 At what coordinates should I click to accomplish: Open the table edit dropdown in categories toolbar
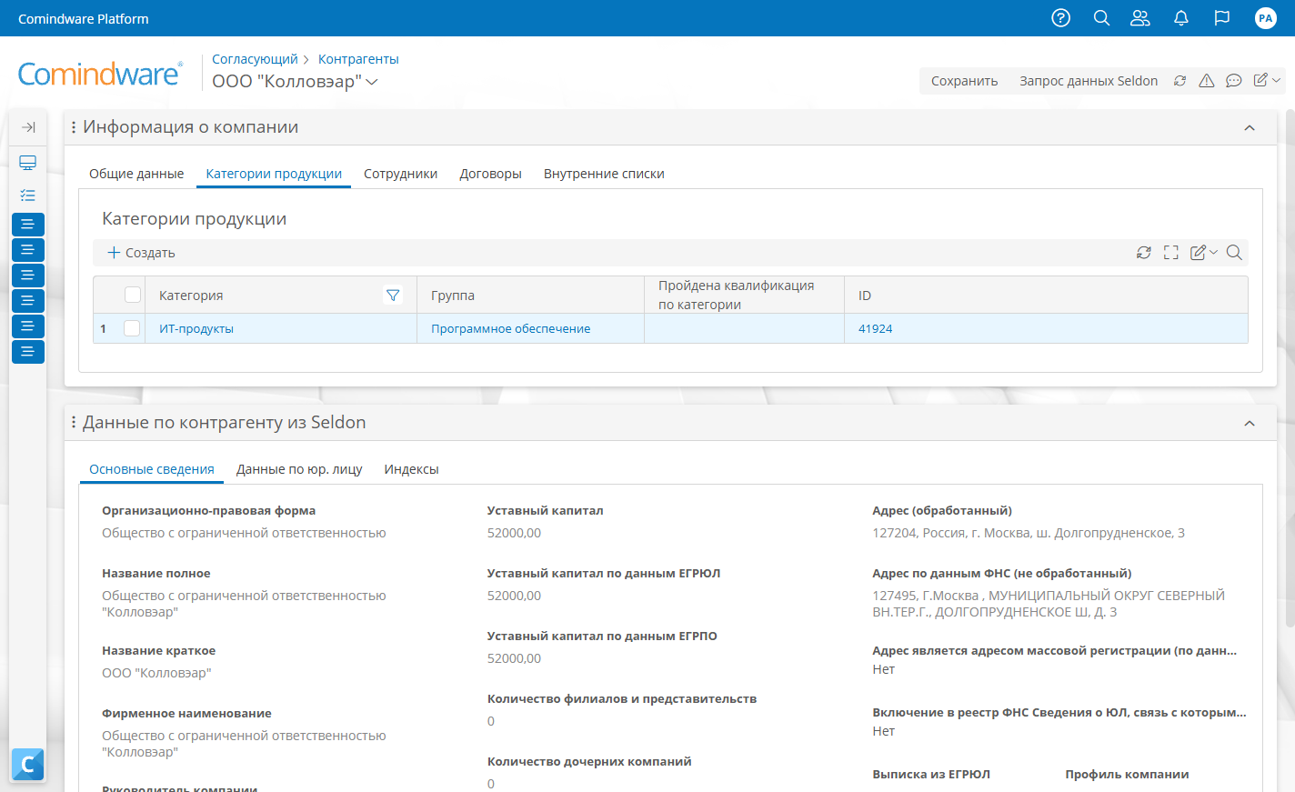pos(1204,253)
